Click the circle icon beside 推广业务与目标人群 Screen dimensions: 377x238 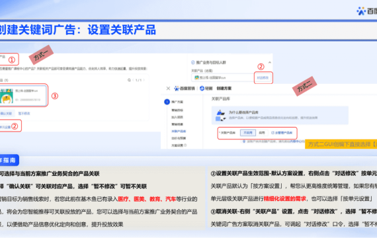pos(193,63)
